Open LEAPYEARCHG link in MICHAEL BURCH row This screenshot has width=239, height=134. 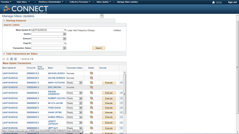(10, 73)
